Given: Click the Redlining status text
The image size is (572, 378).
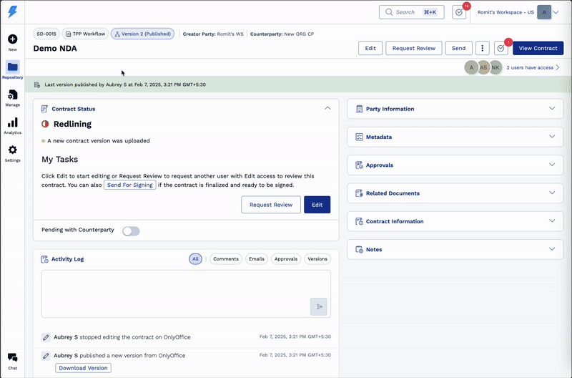Looking at the screenshot, I should [x=72, y=124].
